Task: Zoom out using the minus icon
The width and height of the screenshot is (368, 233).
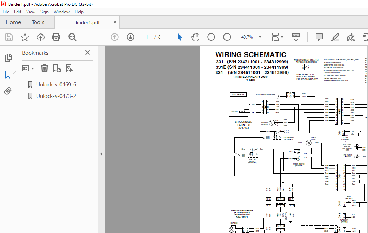Action: point(211,37)
